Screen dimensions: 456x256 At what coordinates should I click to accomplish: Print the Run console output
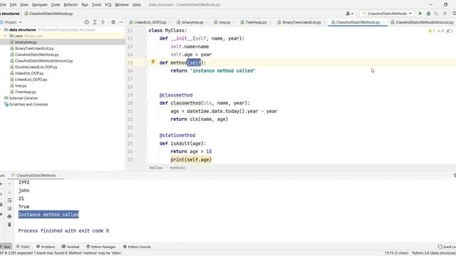coord(9,216)
